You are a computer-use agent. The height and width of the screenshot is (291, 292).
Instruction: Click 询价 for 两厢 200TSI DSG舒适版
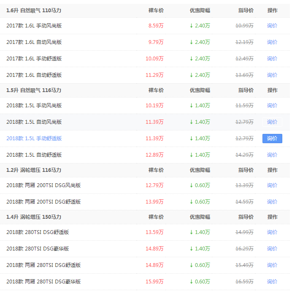pyautogui.click(x=272, y=202)
